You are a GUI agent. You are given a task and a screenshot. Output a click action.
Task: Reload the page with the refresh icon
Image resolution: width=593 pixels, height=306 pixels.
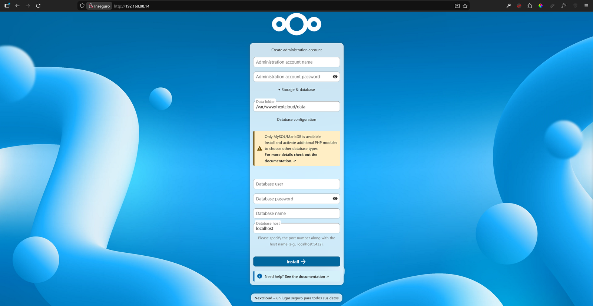[38, 6]
